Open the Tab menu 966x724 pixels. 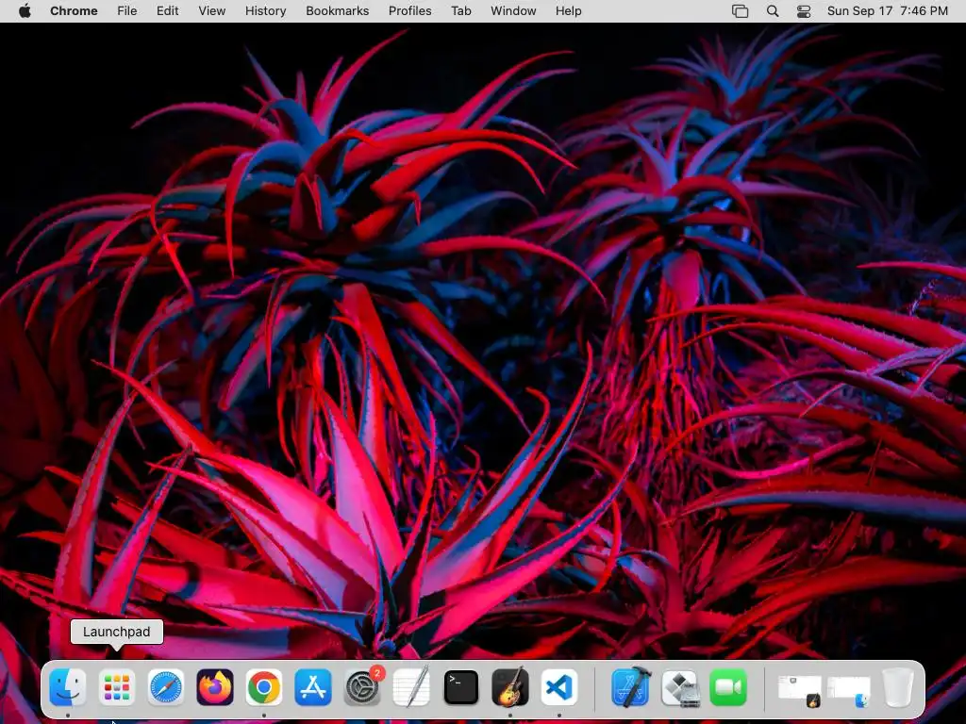460,11
